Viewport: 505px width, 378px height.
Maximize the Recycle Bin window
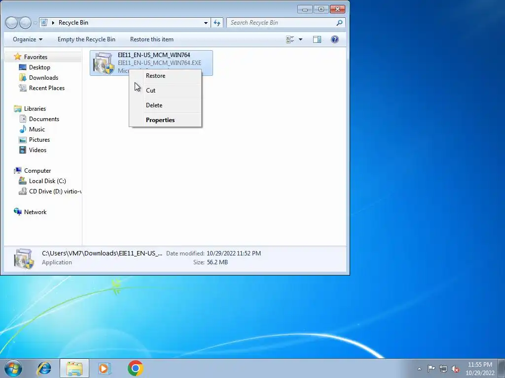tap(321, 9)
